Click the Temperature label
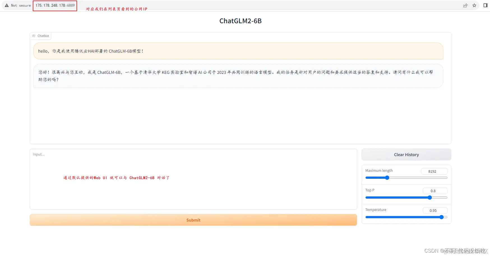490x256 pixels. (x=376, y=210)
